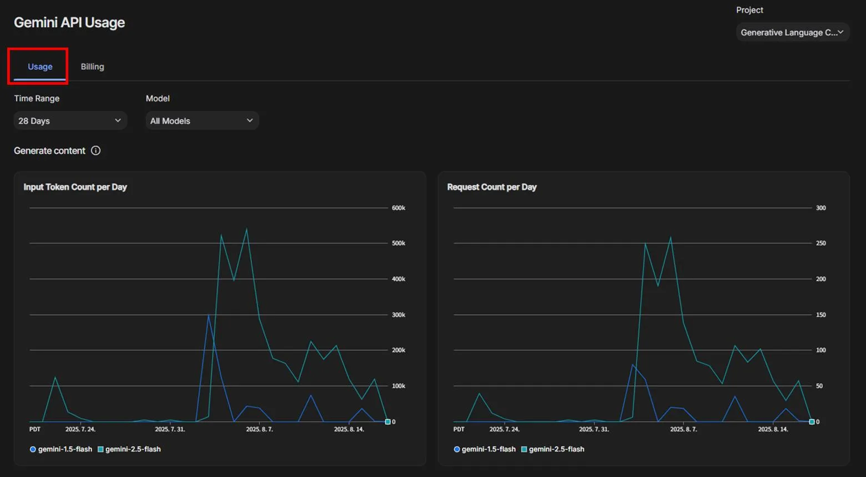The height and width of the screenshot is (477, 866).
Task: Click the Gemini API Usage heading
Action: 69,23
